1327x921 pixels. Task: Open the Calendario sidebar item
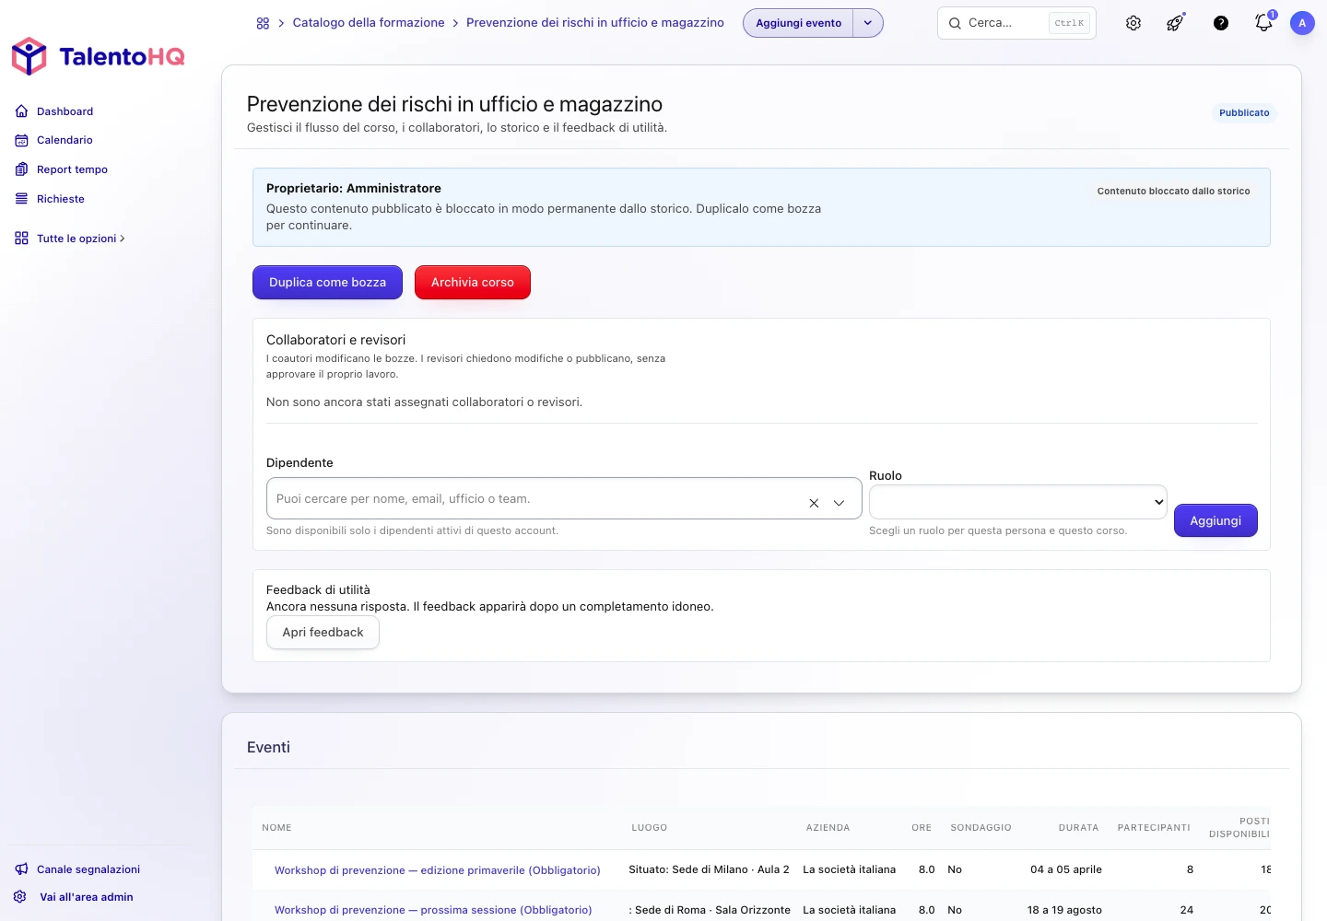[x=65, y=140]
